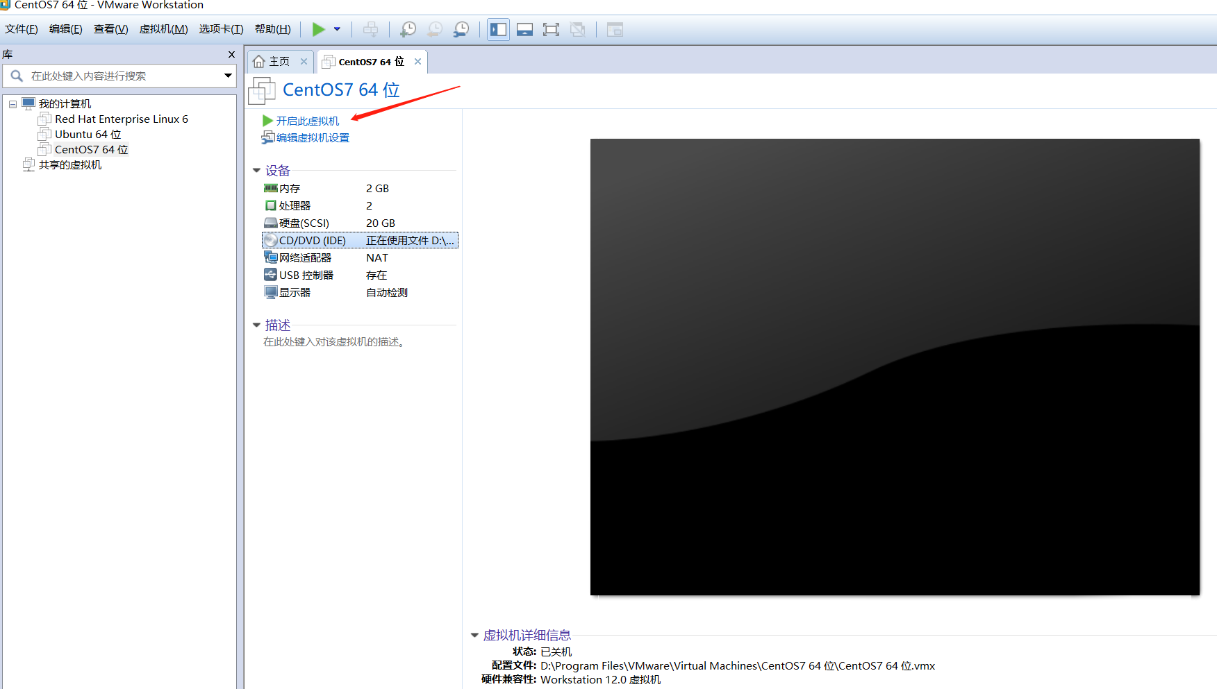1217x689 pixels.
Task: Click the processor icon beside 处理器
Action: pyautogui.click(x=271, y=205)
